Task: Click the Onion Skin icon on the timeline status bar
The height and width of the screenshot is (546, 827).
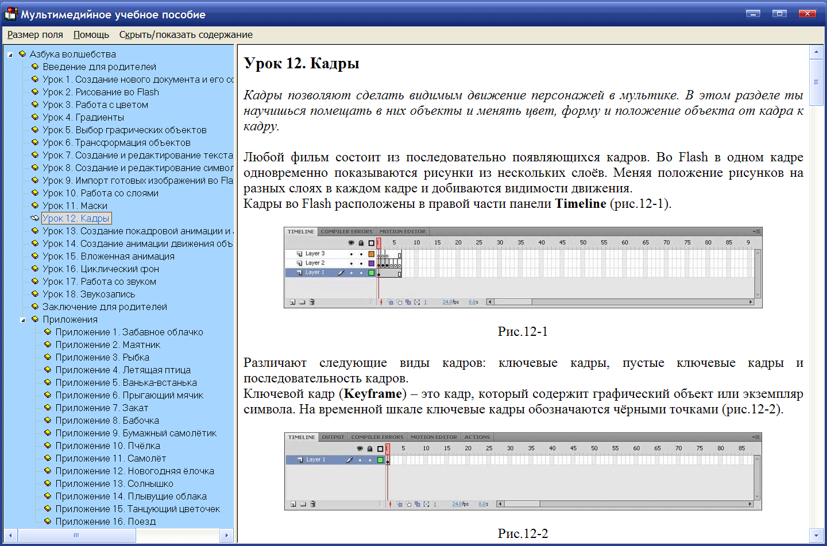Action: 391,301
